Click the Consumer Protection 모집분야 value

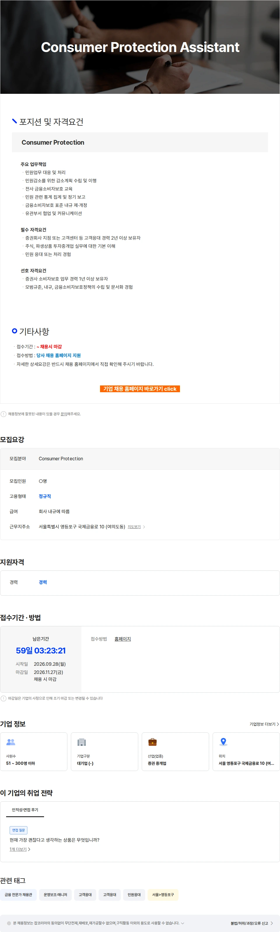pos(61,459)
